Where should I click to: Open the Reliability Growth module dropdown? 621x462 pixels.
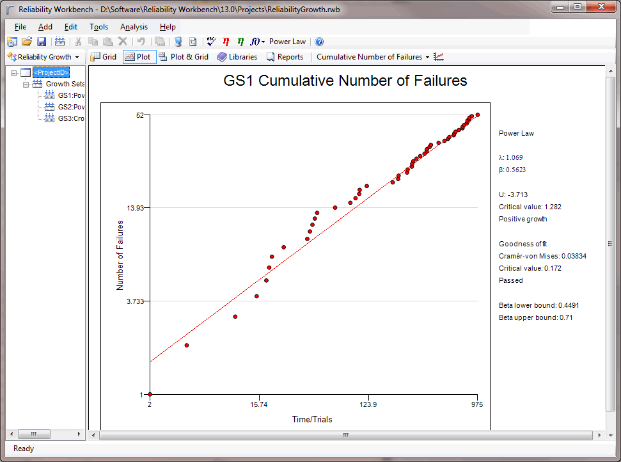[43, 57]
